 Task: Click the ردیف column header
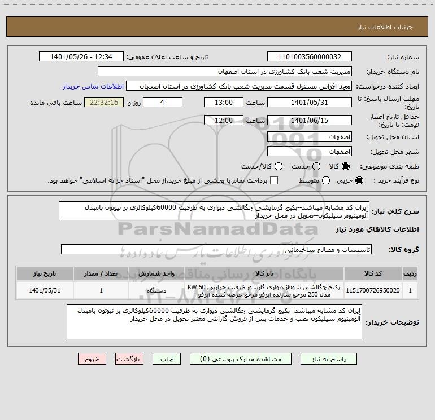(x=410, y=273)
